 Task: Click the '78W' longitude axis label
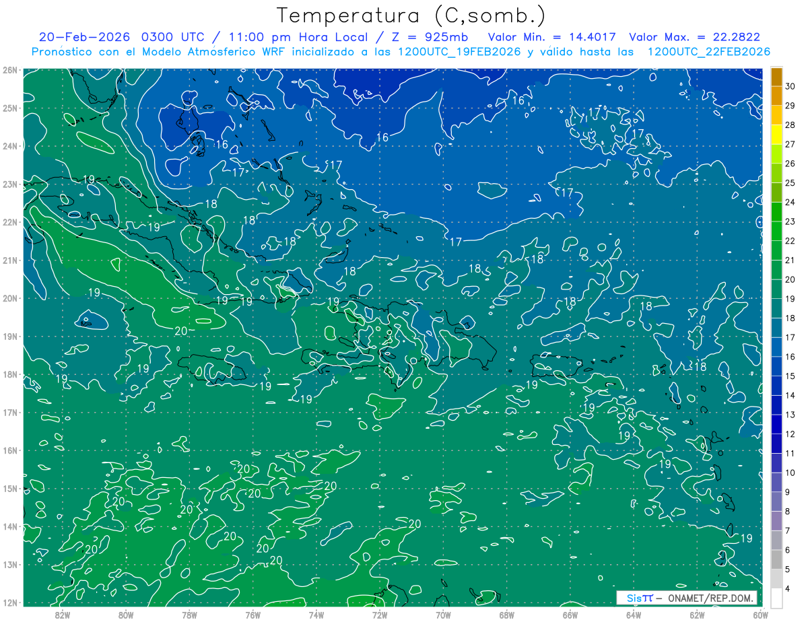point(189,615)
